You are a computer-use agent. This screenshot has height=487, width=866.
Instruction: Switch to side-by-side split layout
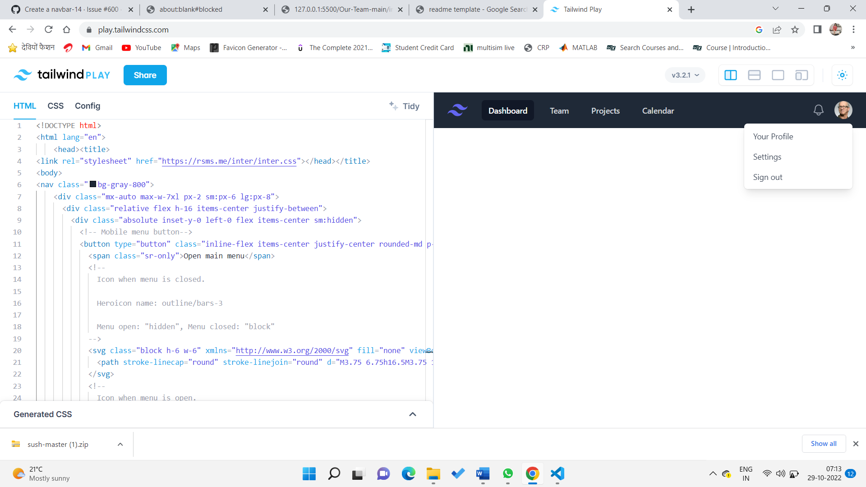pyautogui.click(x=730, y=75)
